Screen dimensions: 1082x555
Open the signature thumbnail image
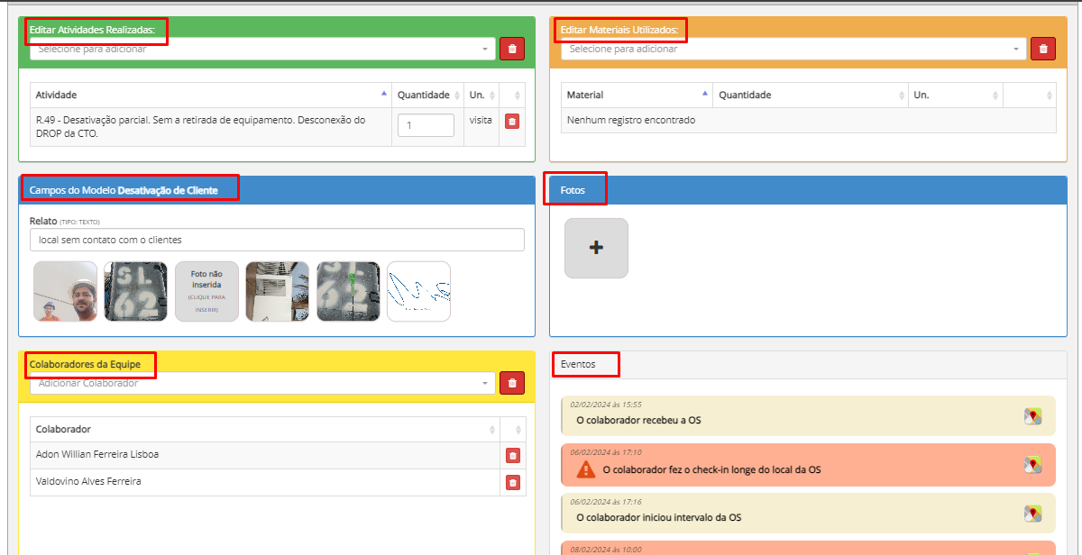coord(418,291)
